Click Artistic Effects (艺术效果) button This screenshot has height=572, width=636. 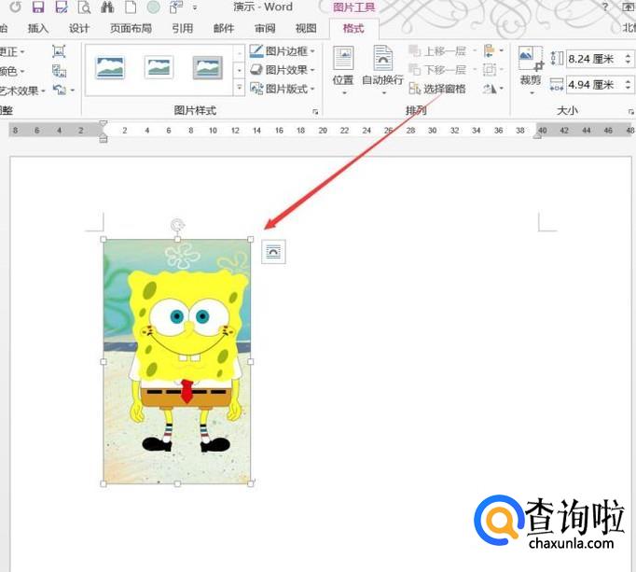[21, 91]
